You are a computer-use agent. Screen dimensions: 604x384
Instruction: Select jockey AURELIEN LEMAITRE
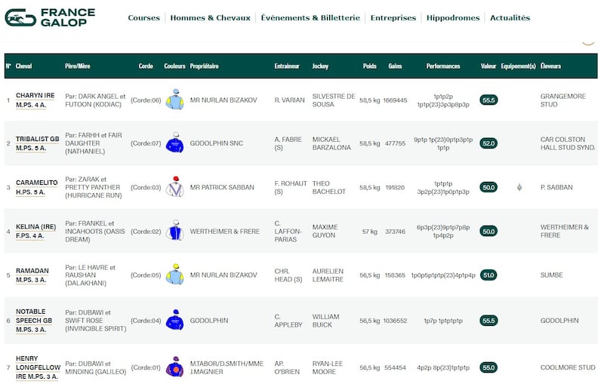click(328, 275)
